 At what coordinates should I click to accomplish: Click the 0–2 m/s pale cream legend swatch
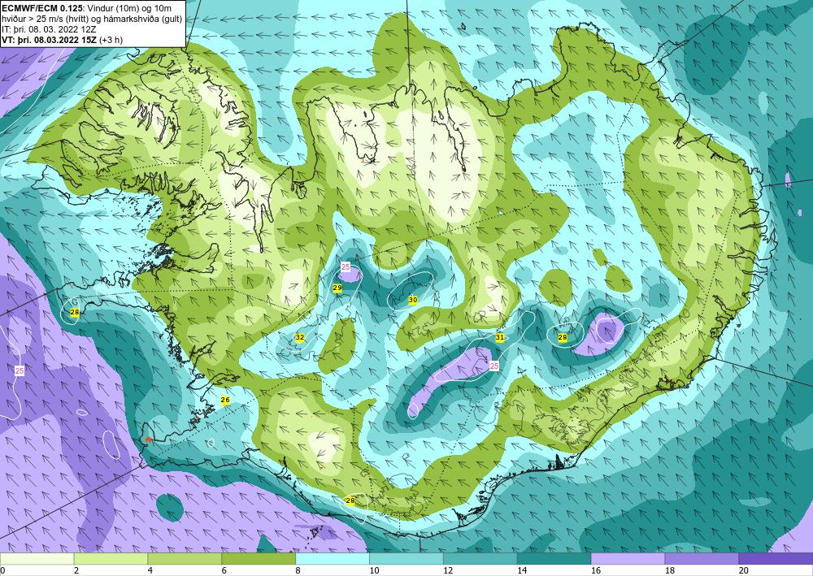pos(37,559)
